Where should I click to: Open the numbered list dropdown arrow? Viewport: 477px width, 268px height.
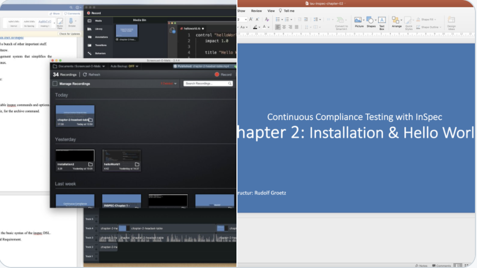point(292,20)
